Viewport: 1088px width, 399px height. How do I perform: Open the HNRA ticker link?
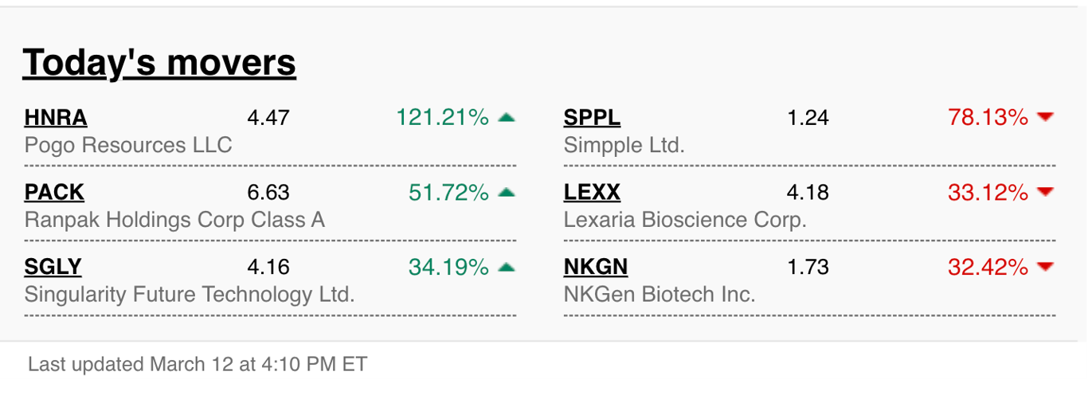(x=56, y=118)
